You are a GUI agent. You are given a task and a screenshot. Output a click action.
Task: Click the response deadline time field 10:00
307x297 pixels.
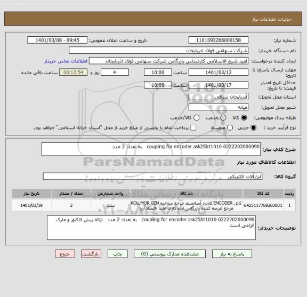158,73
